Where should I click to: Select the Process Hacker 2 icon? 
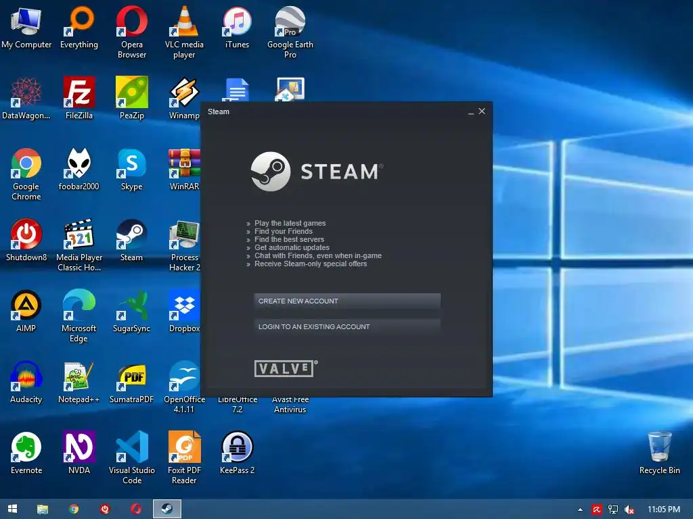[x=184, y=245]
